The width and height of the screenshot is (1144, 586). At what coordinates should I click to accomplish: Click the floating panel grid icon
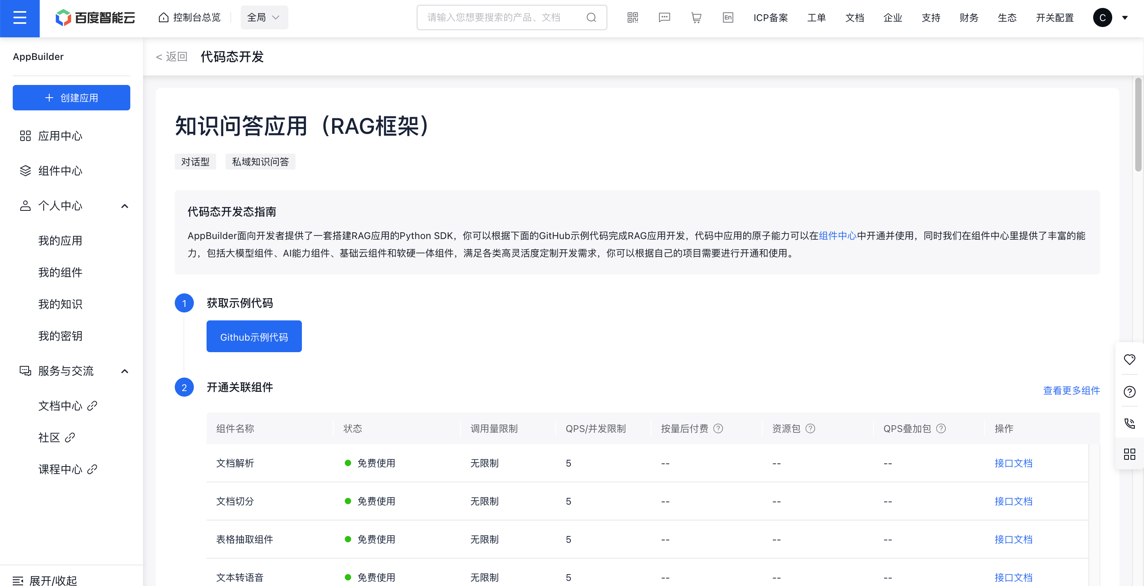pyautogui.click(x=1129, y=454)
